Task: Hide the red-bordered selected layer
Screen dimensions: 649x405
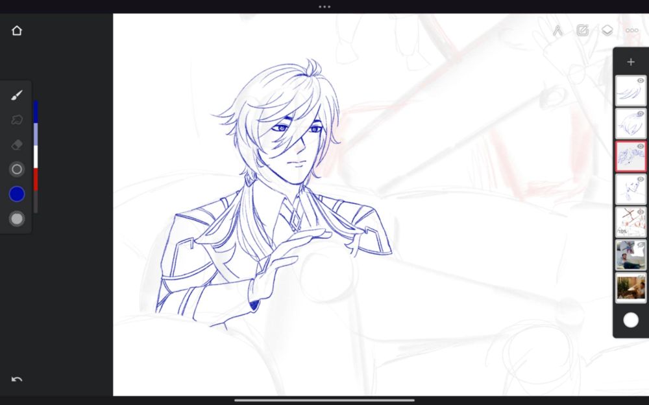Action: 641,146
